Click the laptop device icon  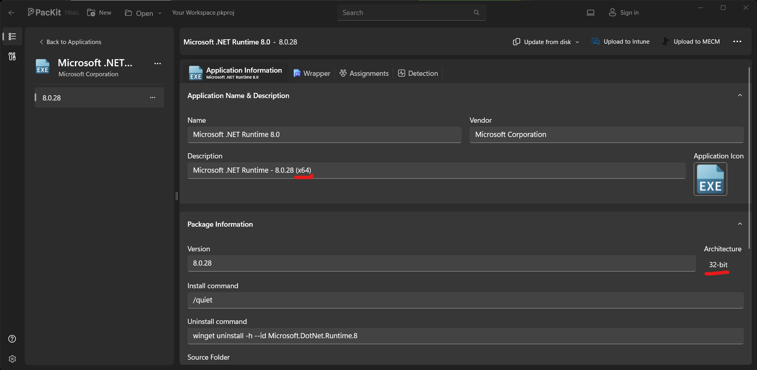pos(591,13)
